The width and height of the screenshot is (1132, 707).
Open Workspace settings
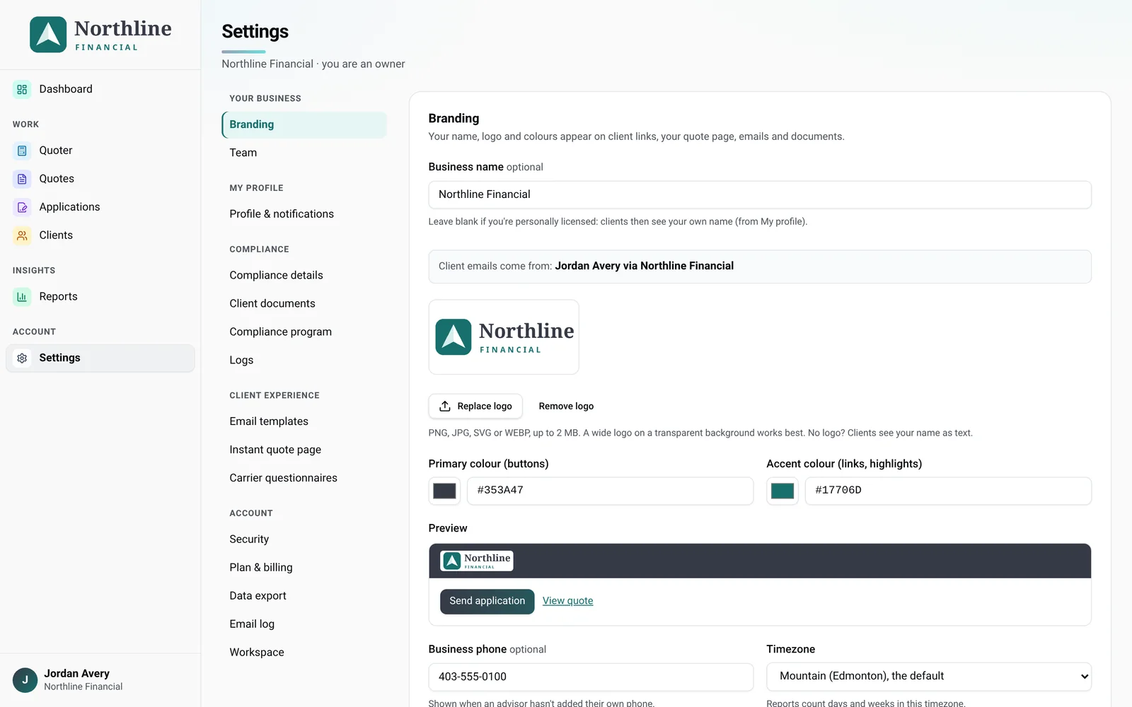[304, 653]
